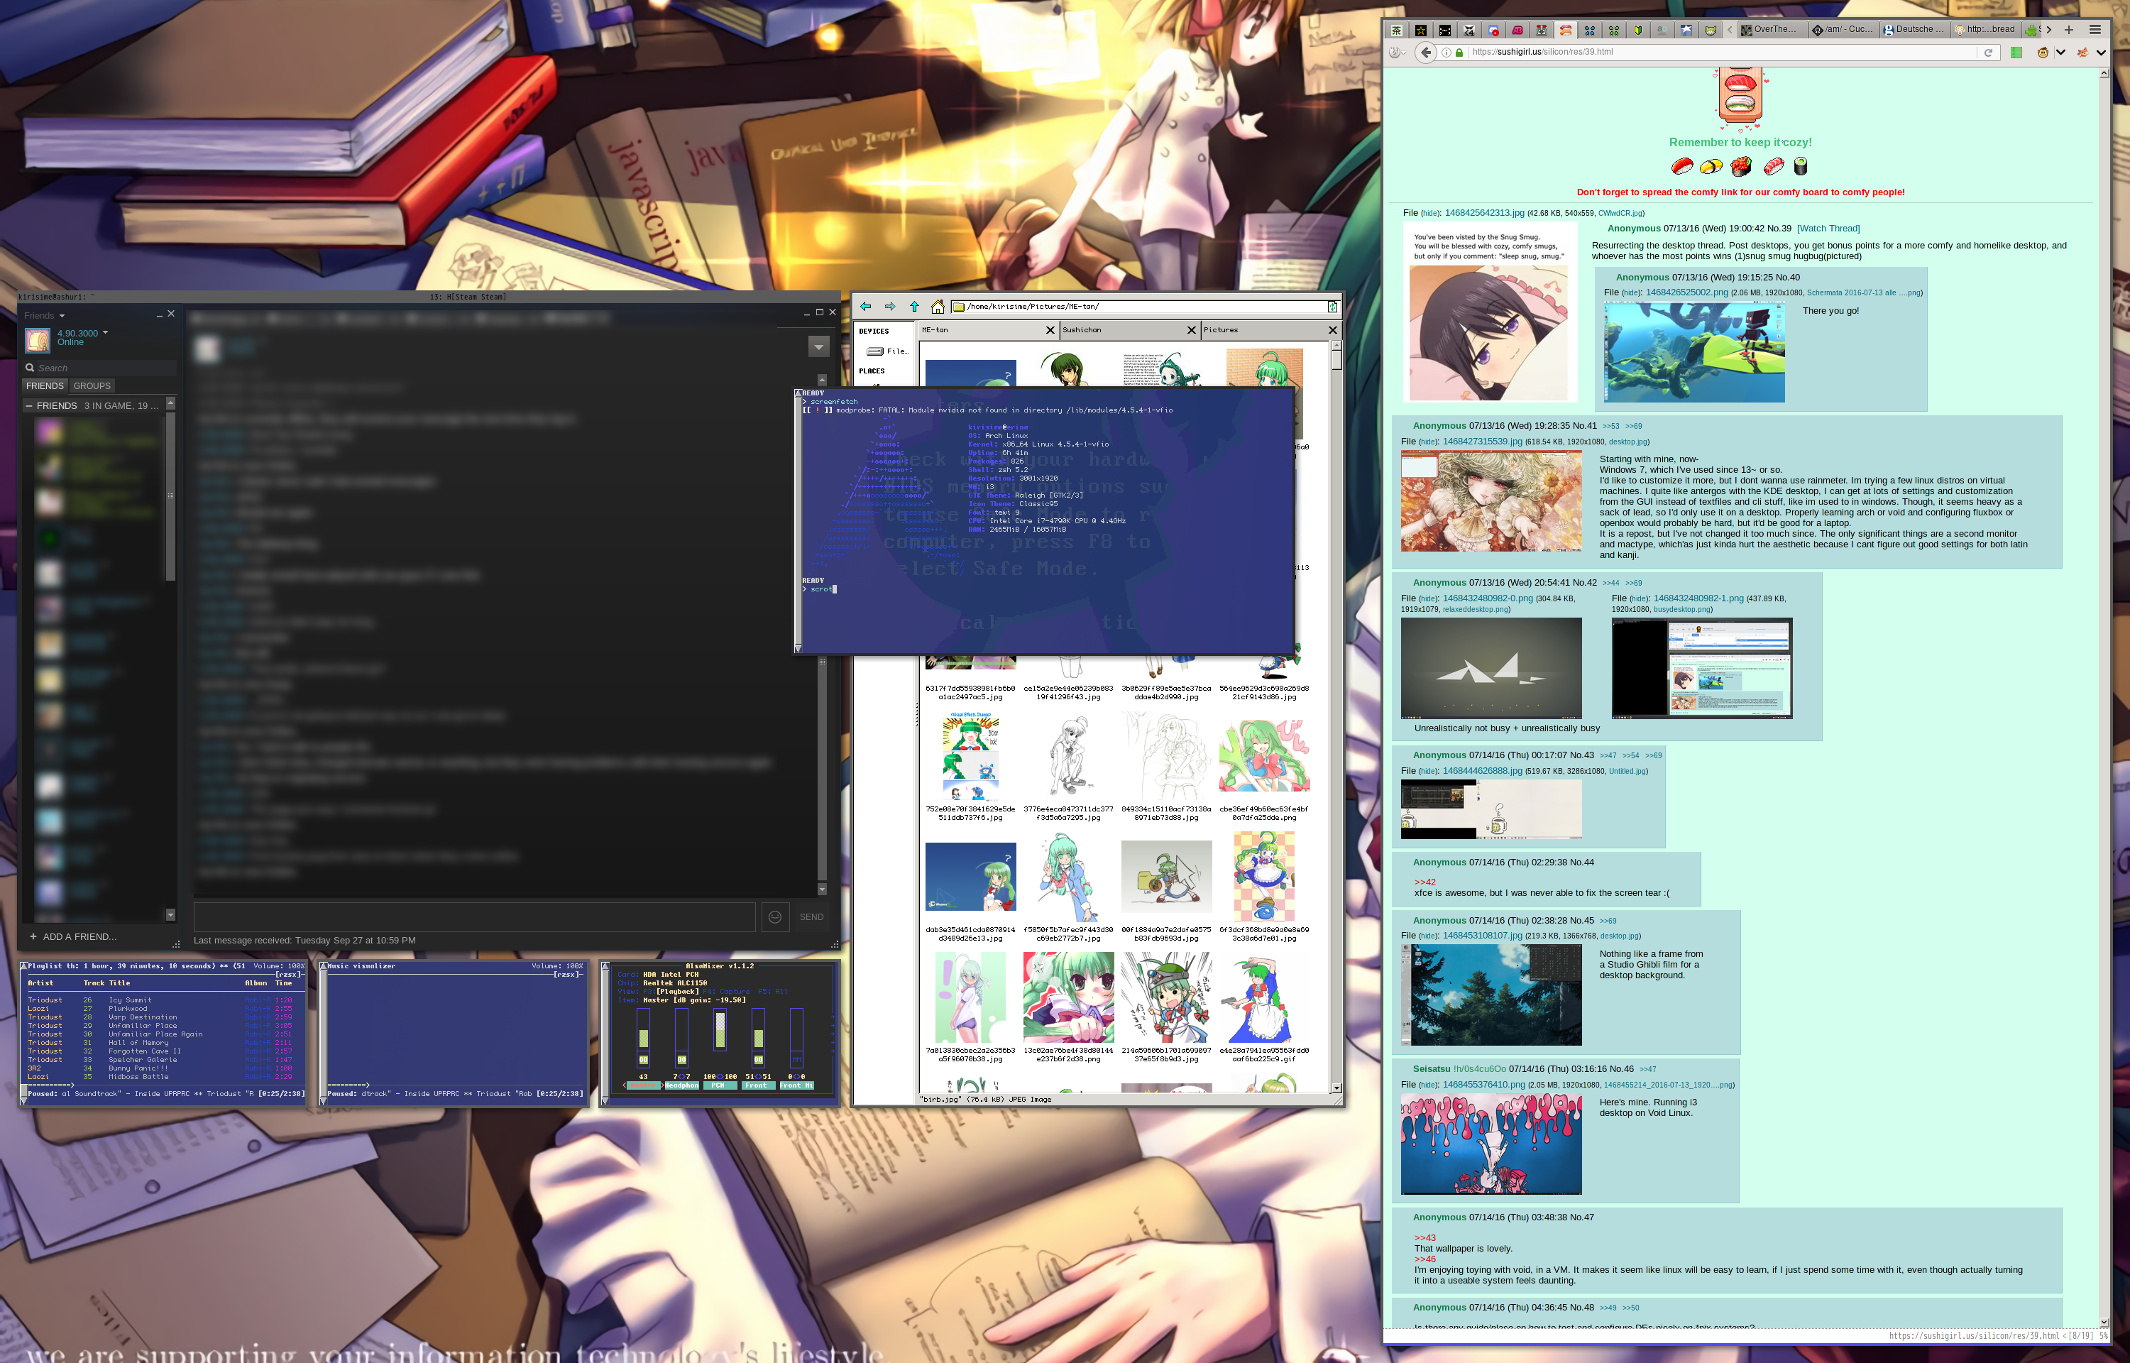Click the back arrow in file manager
Image resolution: width=2130 pixels, height=1363 pixels.
[x=865, y=306]
